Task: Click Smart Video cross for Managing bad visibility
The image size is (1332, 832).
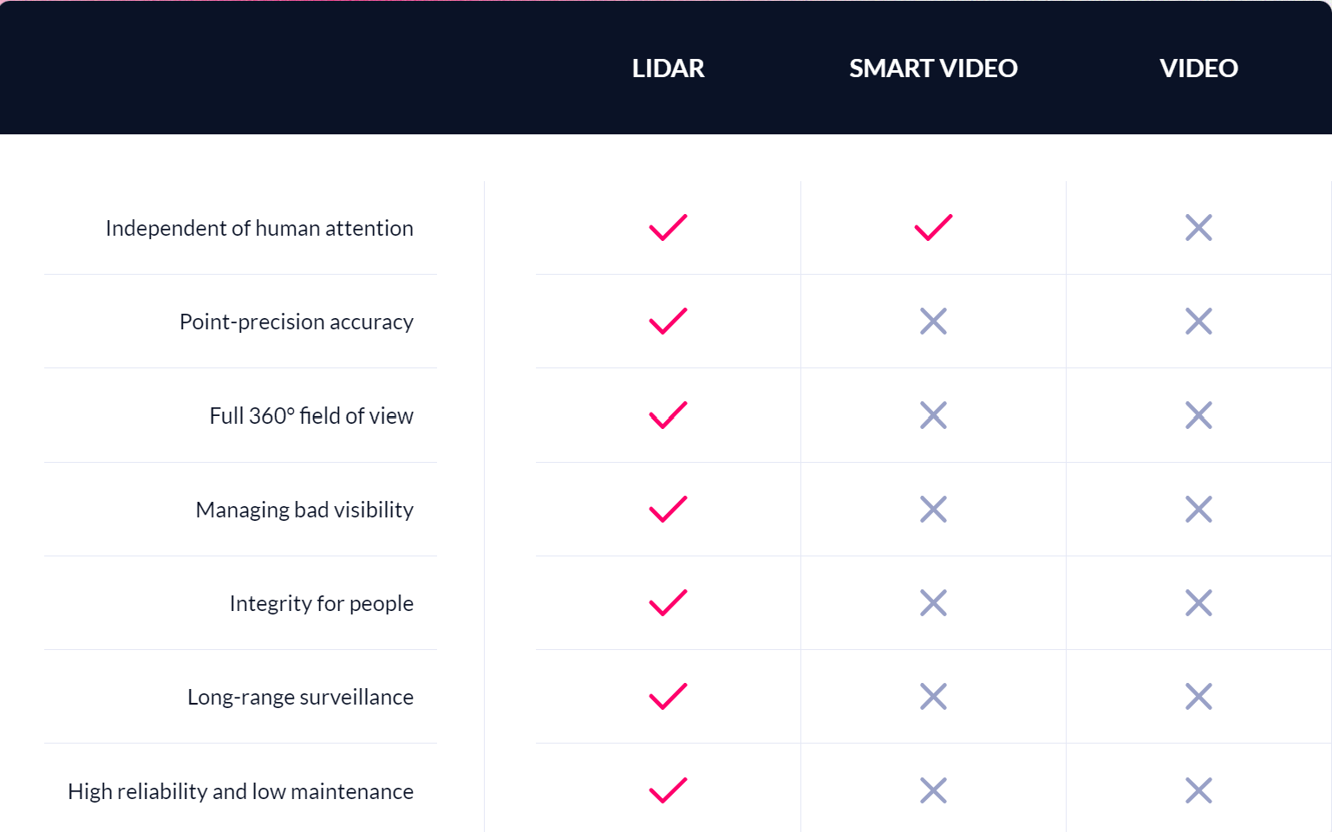Action: pos(933,510)
